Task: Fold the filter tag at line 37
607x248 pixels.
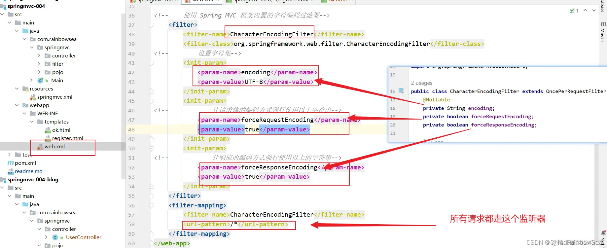Action: point(151,25)
